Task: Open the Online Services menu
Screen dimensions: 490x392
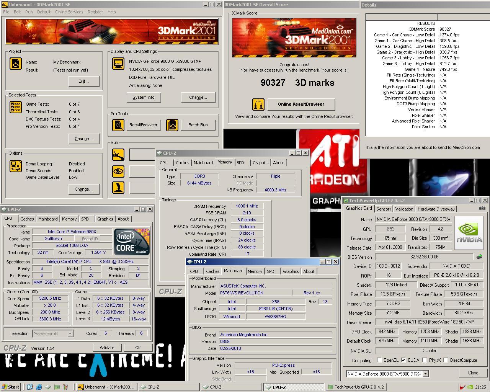Action: click(69, 12)
